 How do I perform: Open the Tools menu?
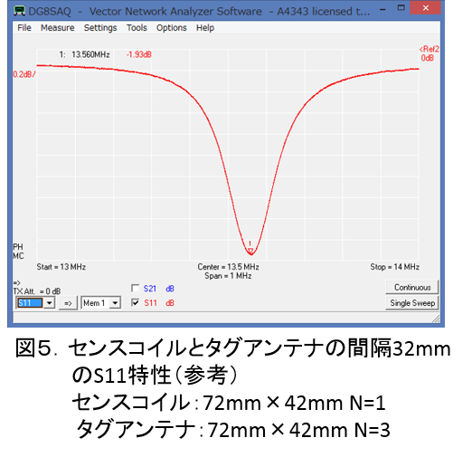point(137,28)
